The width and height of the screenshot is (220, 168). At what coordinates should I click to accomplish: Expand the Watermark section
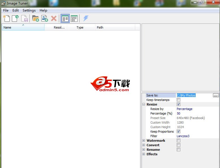[144, 141]
